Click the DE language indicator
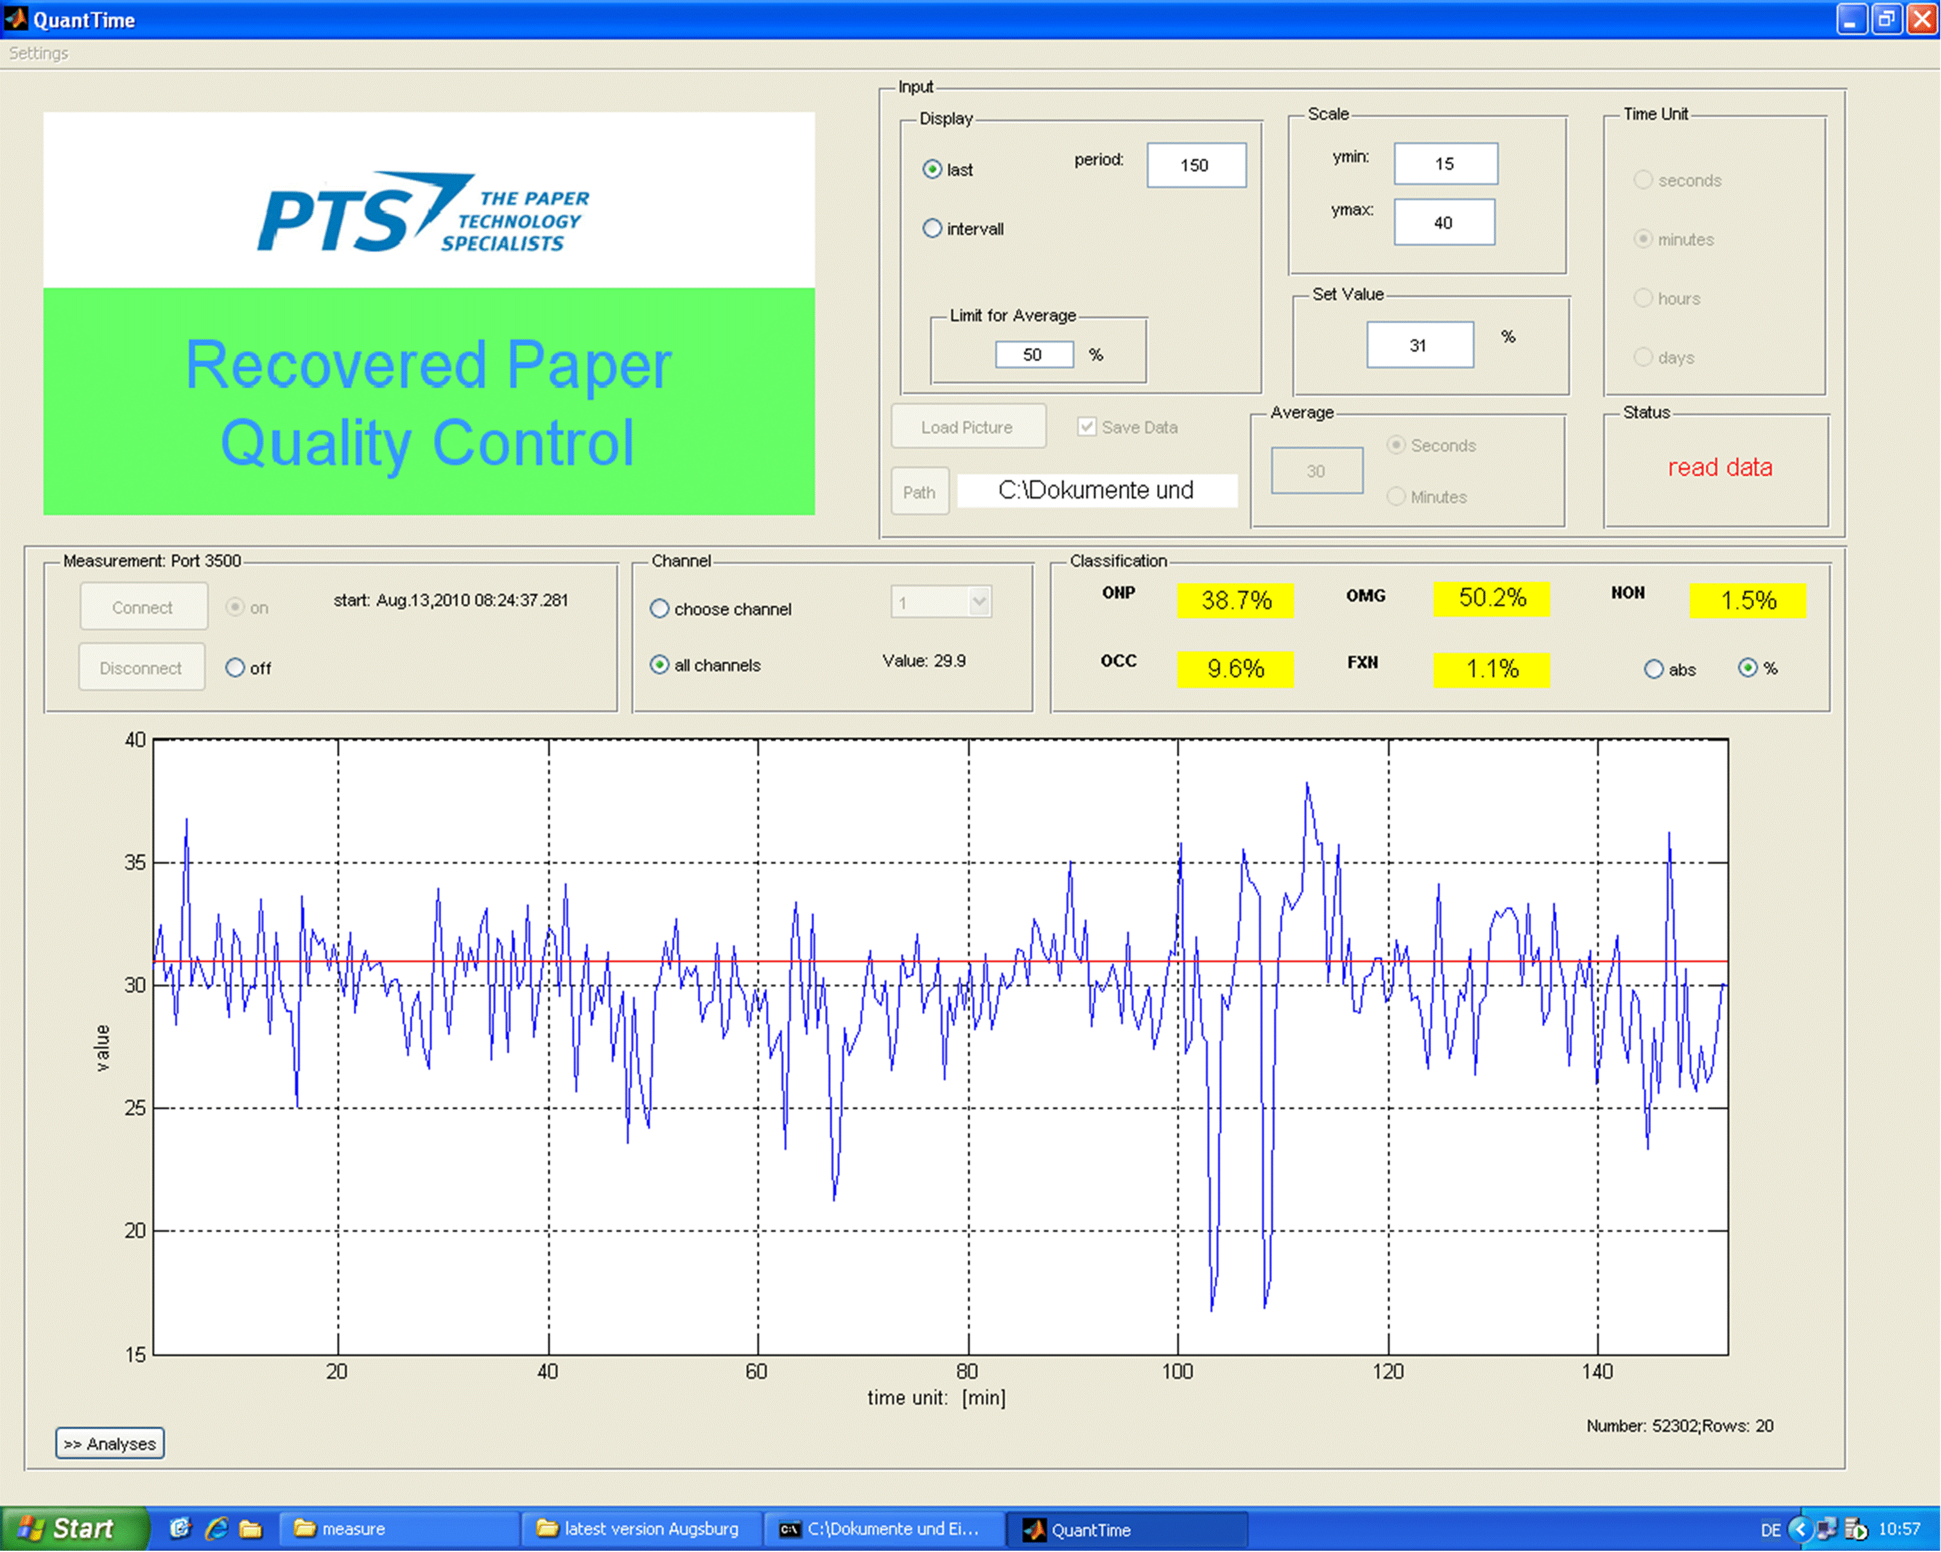The image size is (1941, 1552). point(1771,1530)
